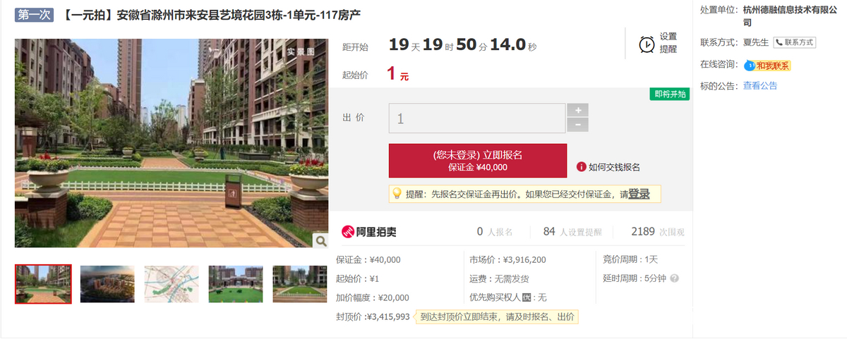
Task: Select the fifth building thumbnail
Action: (300, 284)
